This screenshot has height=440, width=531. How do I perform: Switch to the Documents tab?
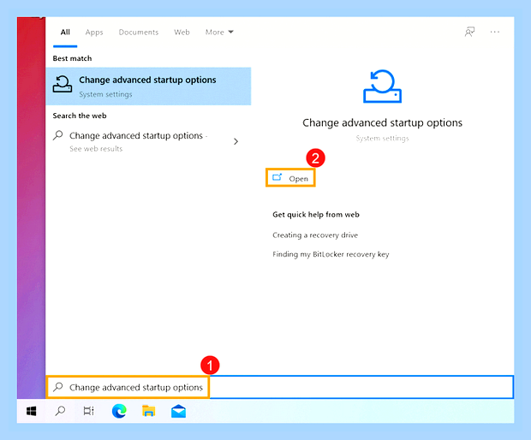139,33
